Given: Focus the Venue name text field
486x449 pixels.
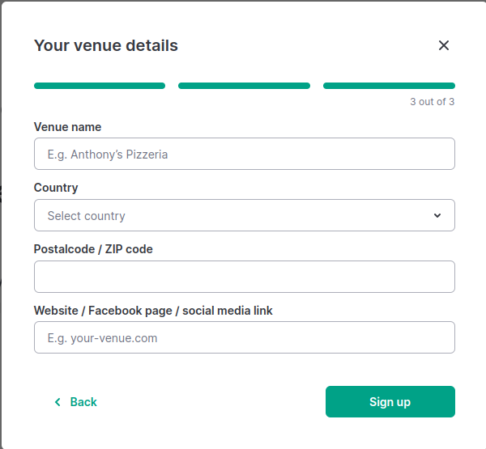Looking at the screenshot, I should 245,154.
